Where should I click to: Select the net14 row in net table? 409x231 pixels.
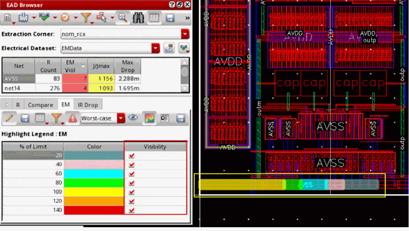13,88
